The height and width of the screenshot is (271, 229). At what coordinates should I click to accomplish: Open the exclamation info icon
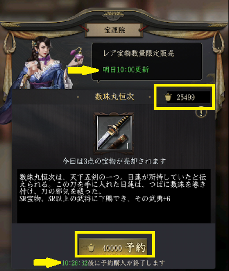pyautogui.click(x=201, y=113)
